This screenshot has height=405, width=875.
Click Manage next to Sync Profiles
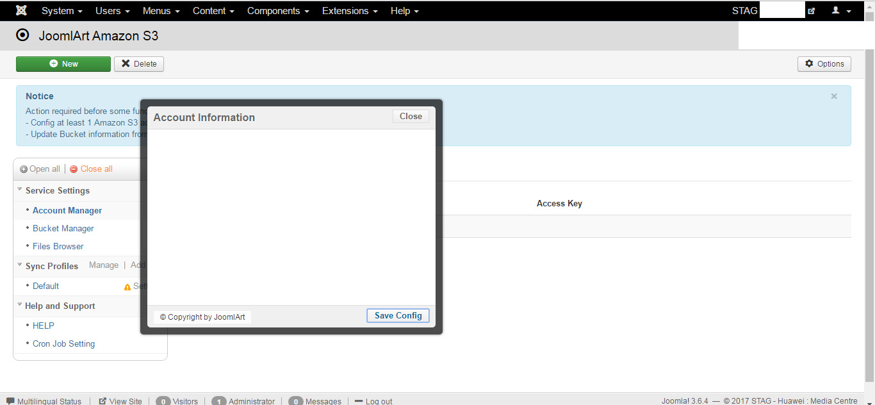point(104,265)
